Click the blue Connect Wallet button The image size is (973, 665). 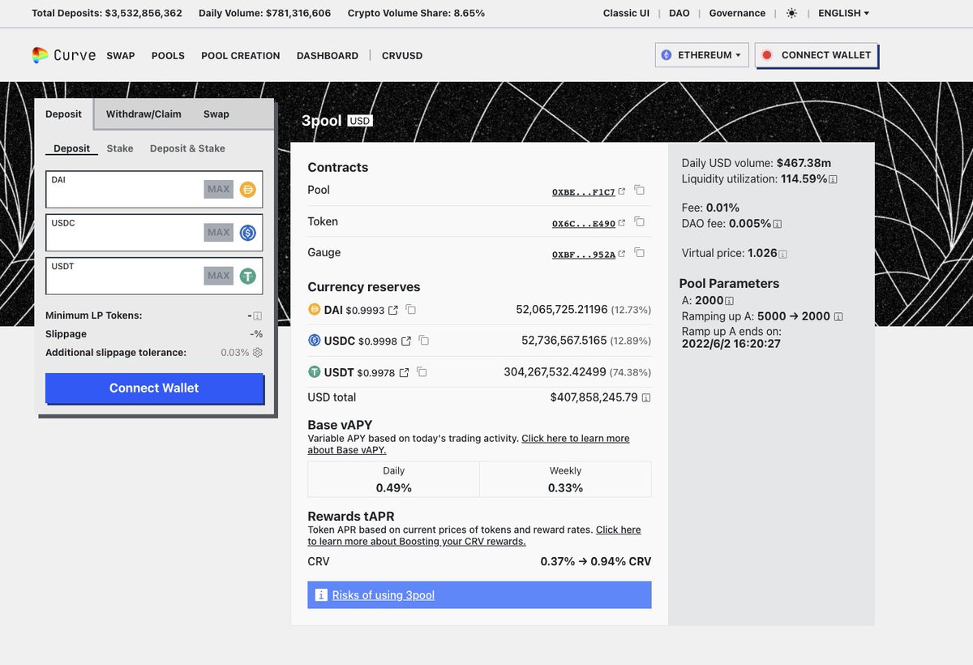click(154, 388)
